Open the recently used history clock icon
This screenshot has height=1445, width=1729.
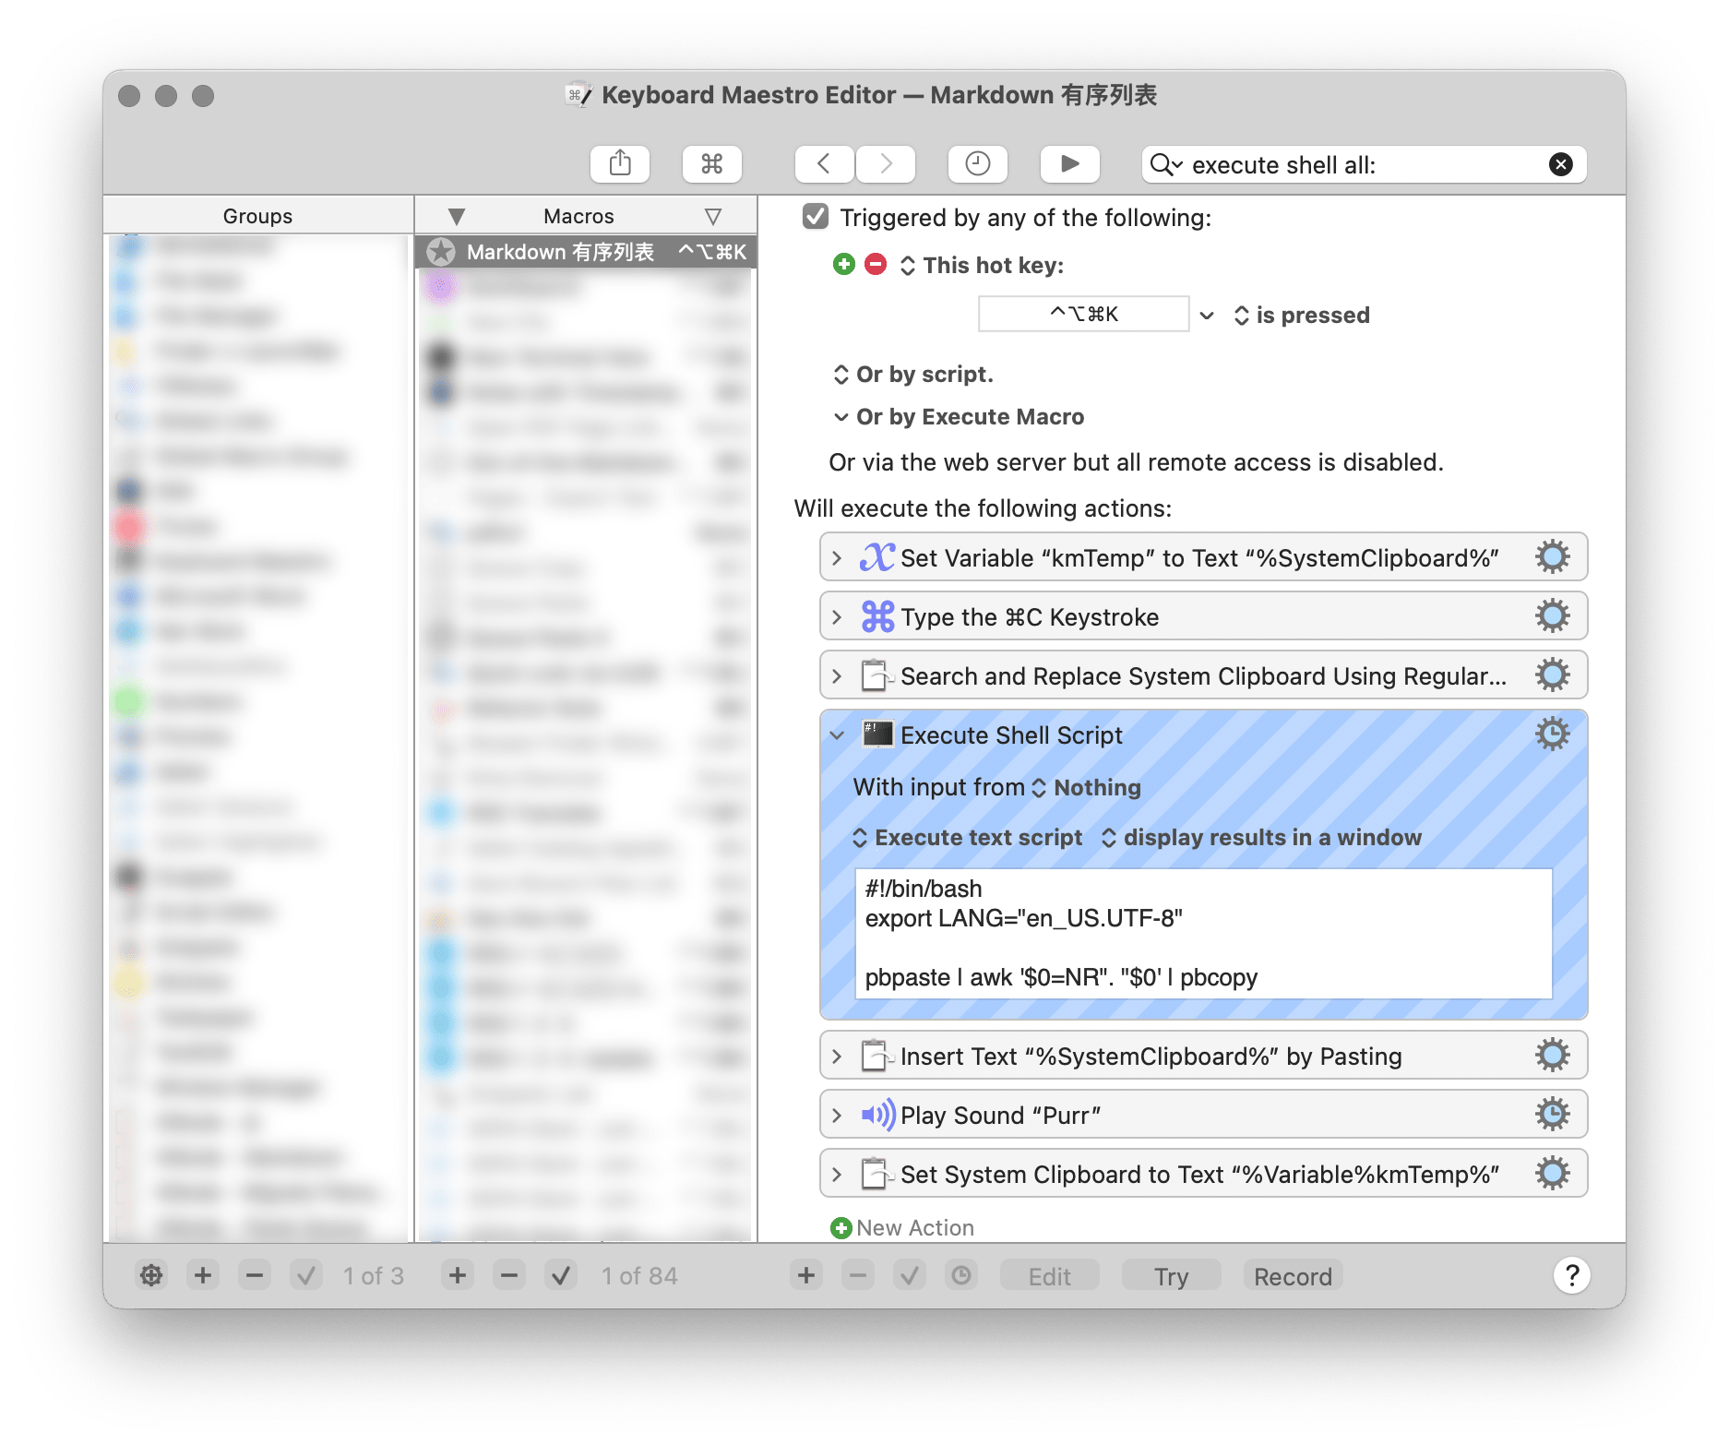977,164
